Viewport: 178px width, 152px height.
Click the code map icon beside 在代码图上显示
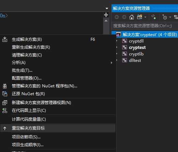pos(5,111)
